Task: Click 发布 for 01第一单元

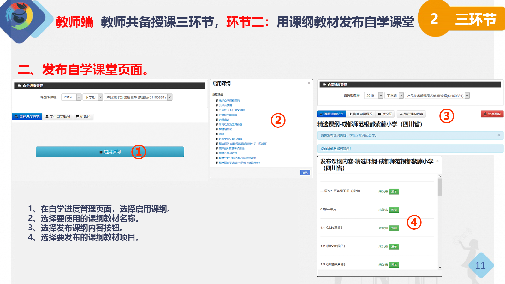Action: tap(394, 210)
